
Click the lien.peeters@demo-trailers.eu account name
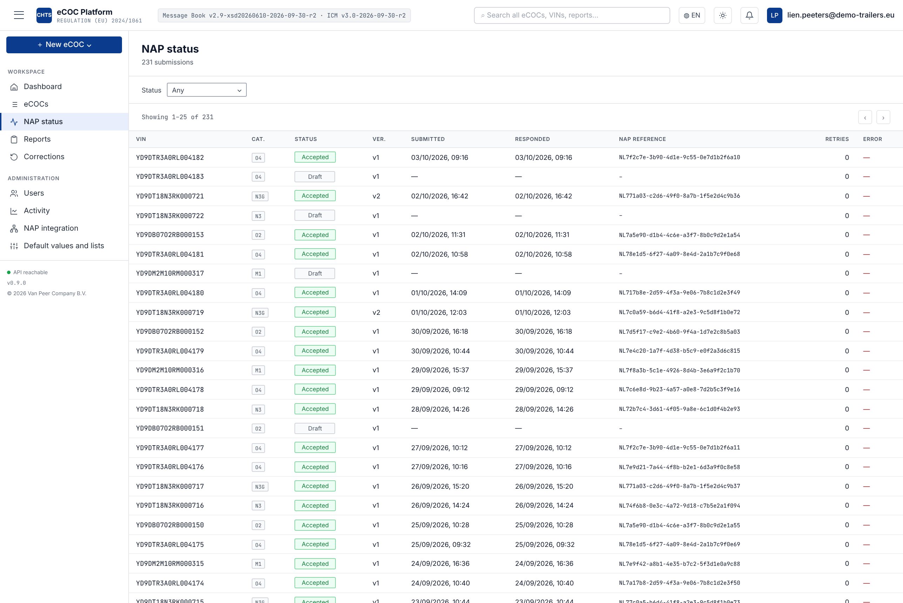pyautogui.click(x=840, y=15)
